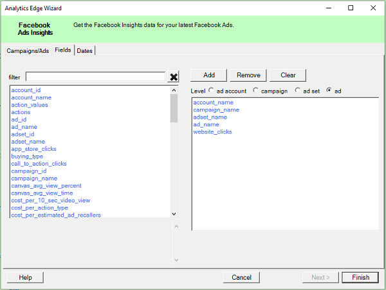Select the ad level radio button
The width and height of the screenshot is (386, 290).
pos(329,90)
